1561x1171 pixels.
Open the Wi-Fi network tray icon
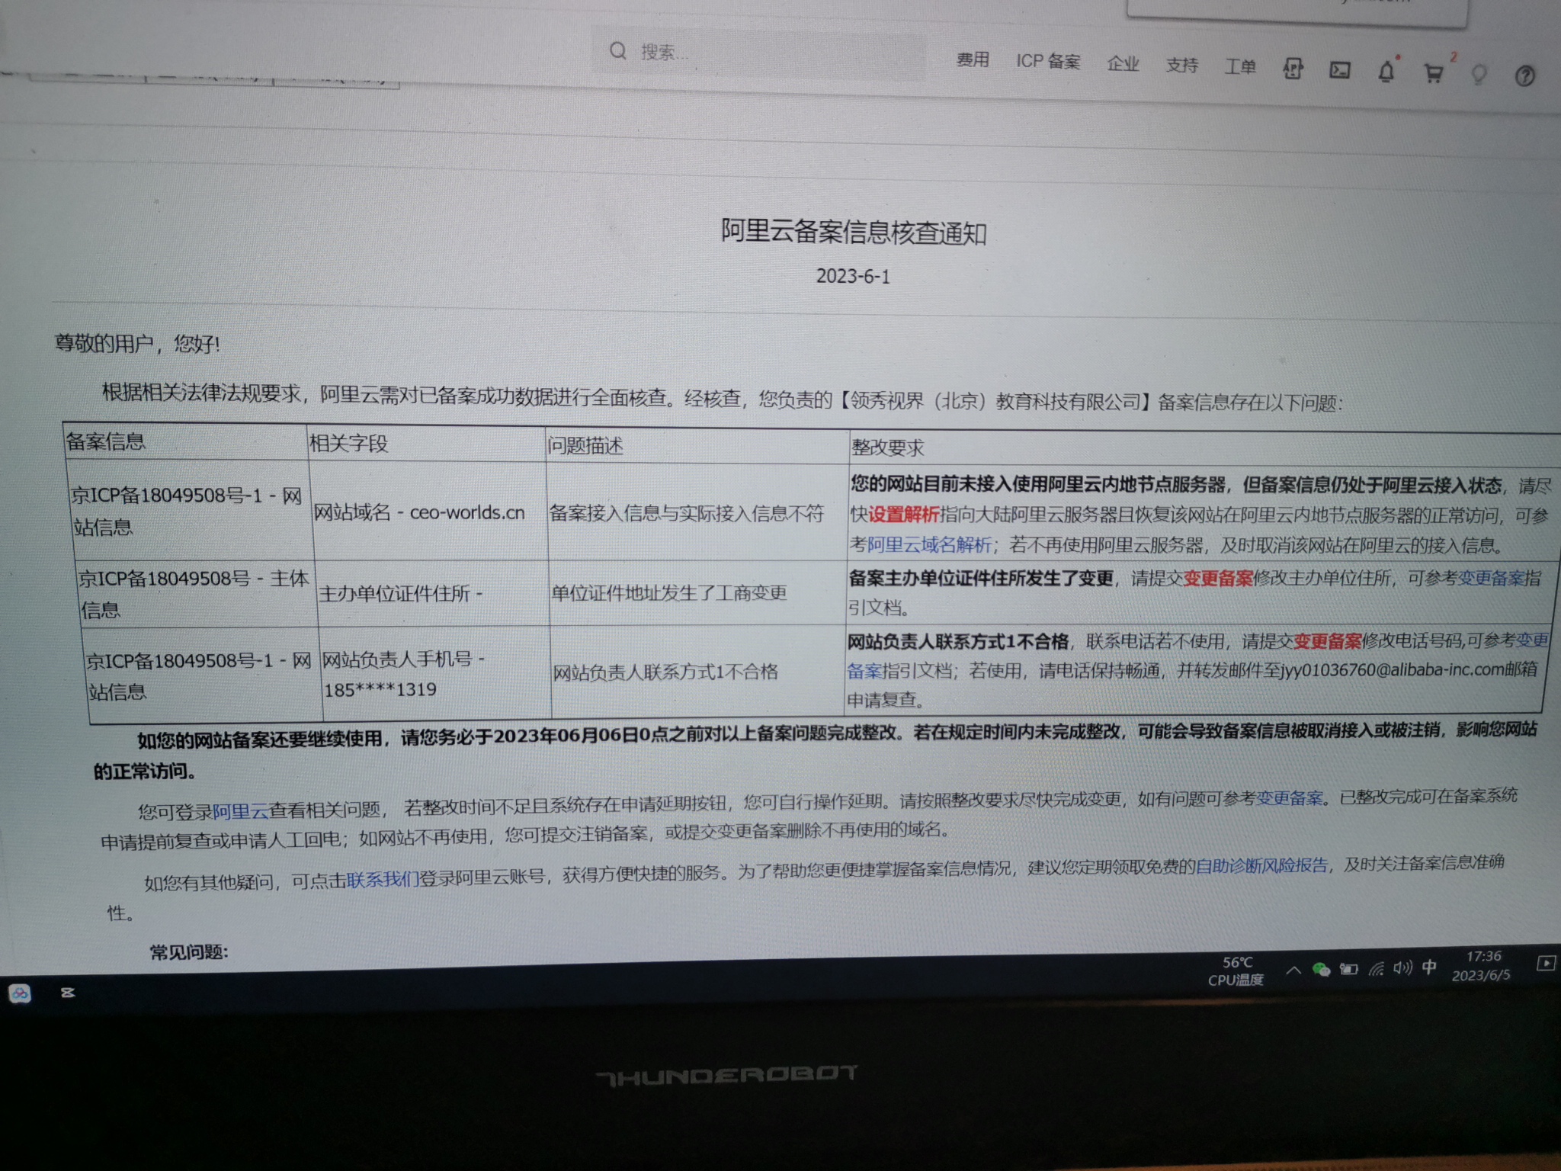tap(1376, 969)
